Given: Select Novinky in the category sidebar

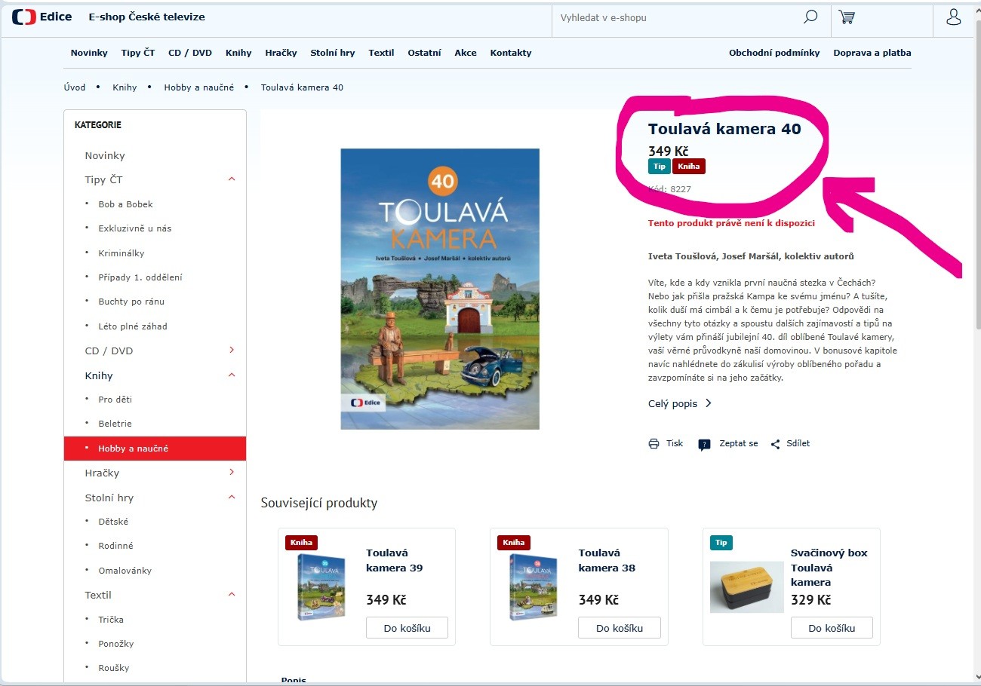Looking at the screenshot, I should [x=105, y=155].
